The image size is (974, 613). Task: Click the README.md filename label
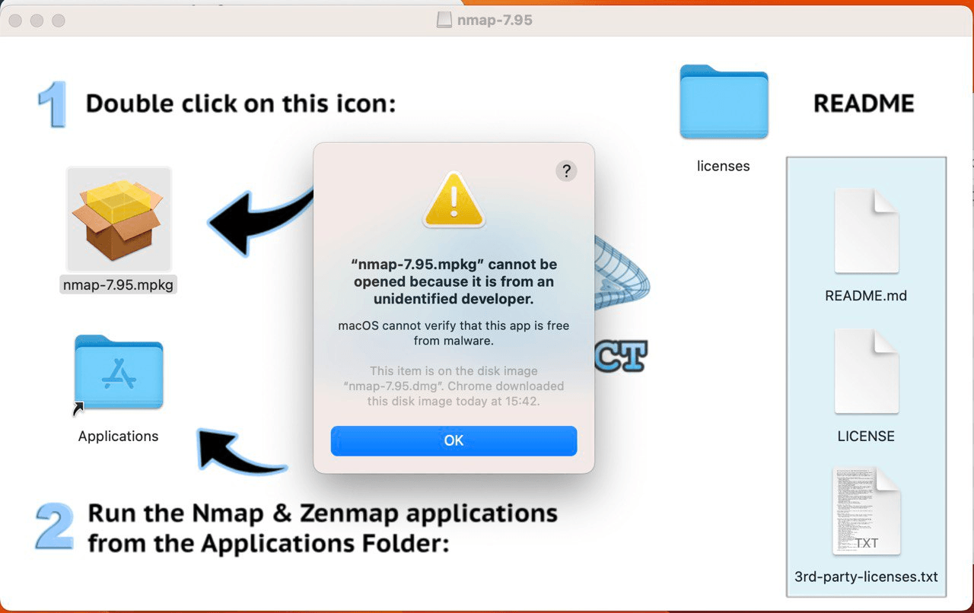click(866, 296)
